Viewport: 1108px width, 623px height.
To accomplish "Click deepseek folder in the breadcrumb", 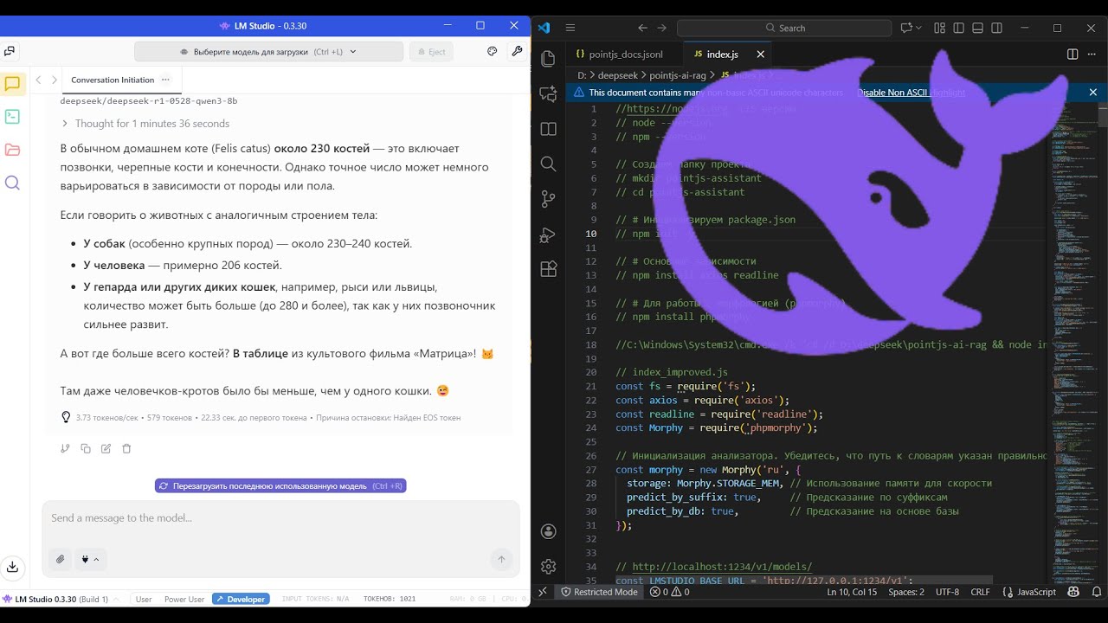I will tap(616, 76).
